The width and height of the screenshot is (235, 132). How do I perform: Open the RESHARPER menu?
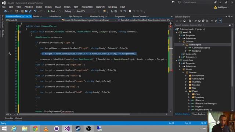point(87,7)
